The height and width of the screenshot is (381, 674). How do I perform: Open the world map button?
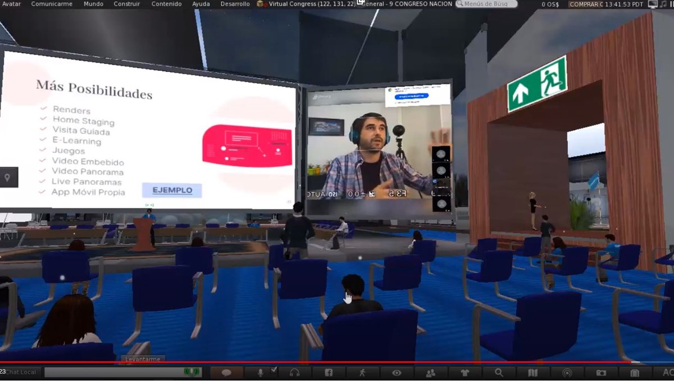(x=533, y=373)
